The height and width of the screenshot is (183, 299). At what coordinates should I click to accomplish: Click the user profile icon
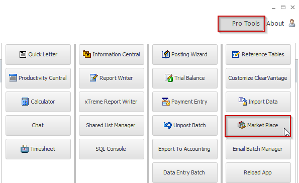pos(292,23)
